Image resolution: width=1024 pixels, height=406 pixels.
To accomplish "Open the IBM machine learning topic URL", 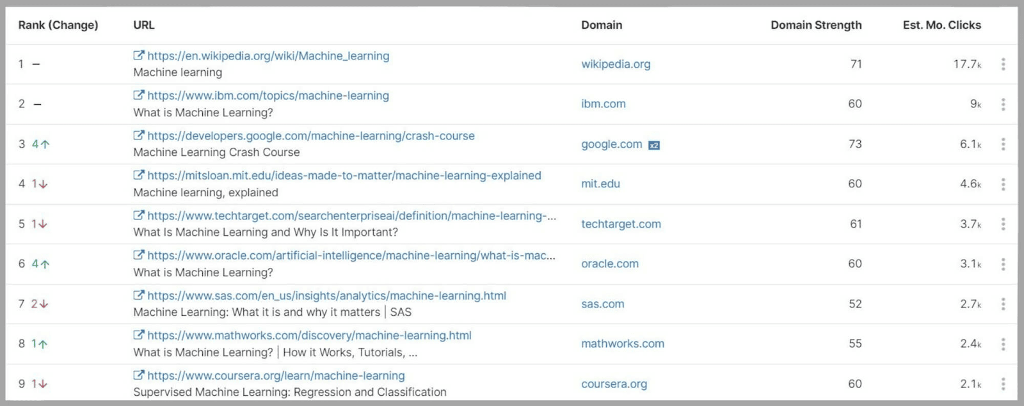I will [268, 95].
